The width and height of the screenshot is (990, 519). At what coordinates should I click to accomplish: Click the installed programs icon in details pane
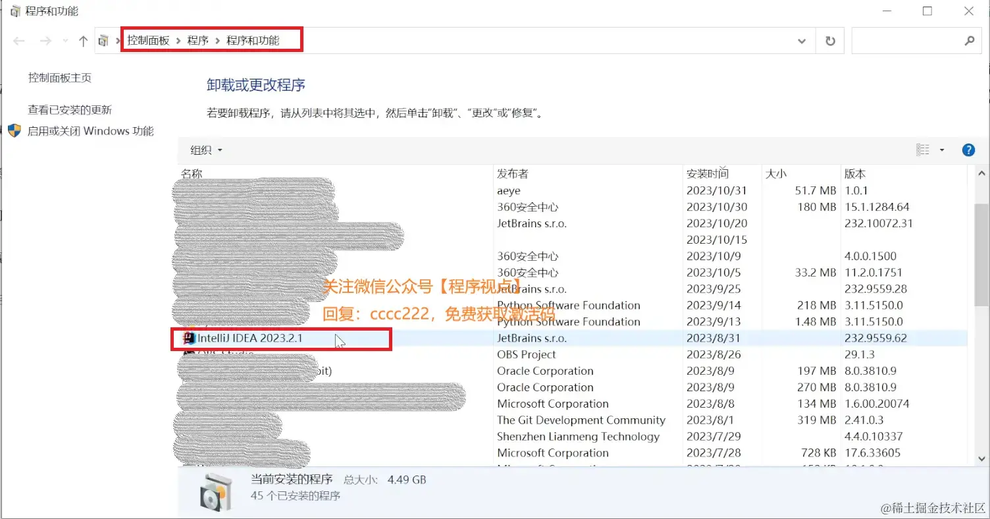216,492
